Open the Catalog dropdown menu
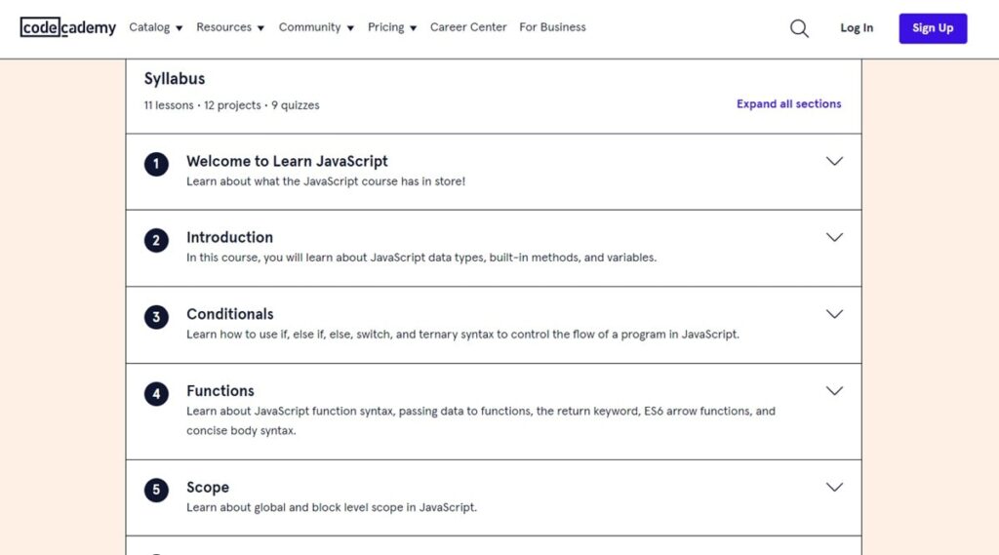 point(155,27)
